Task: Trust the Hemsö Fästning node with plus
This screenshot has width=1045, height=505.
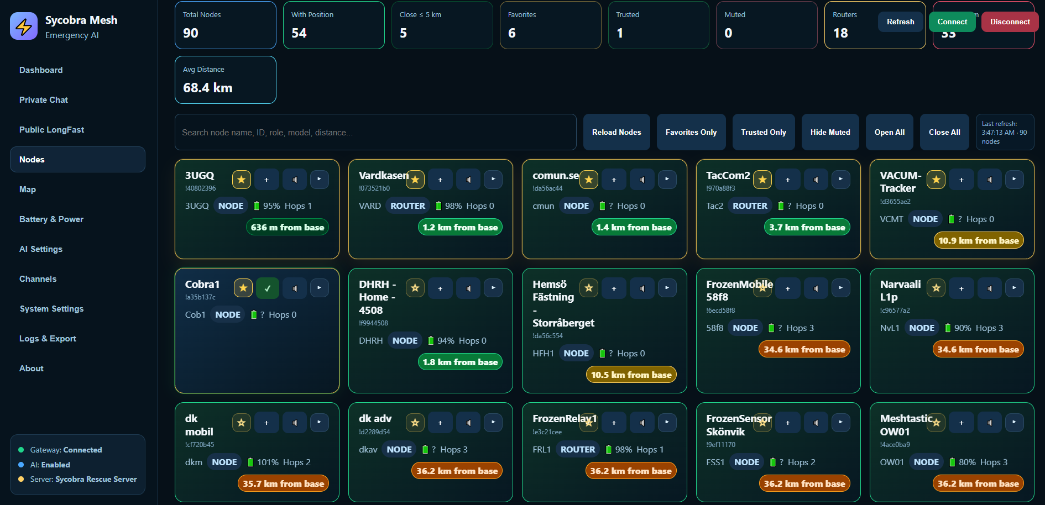Action: tap(614, 288)
